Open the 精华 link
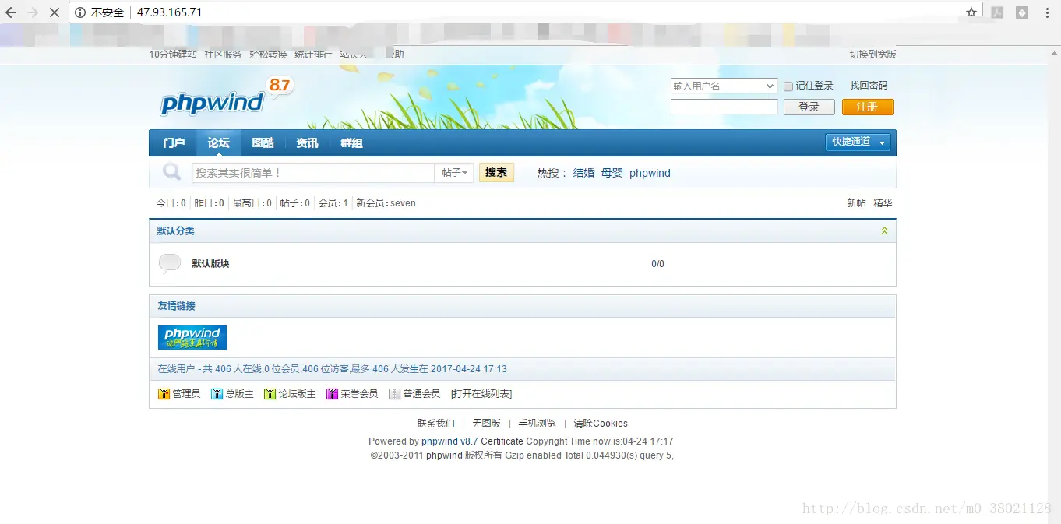 tap(883, 203)
